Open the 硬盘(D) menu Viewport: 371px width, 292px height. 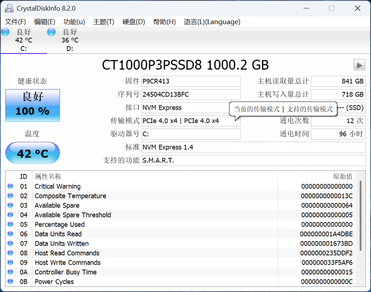(133, 22)
